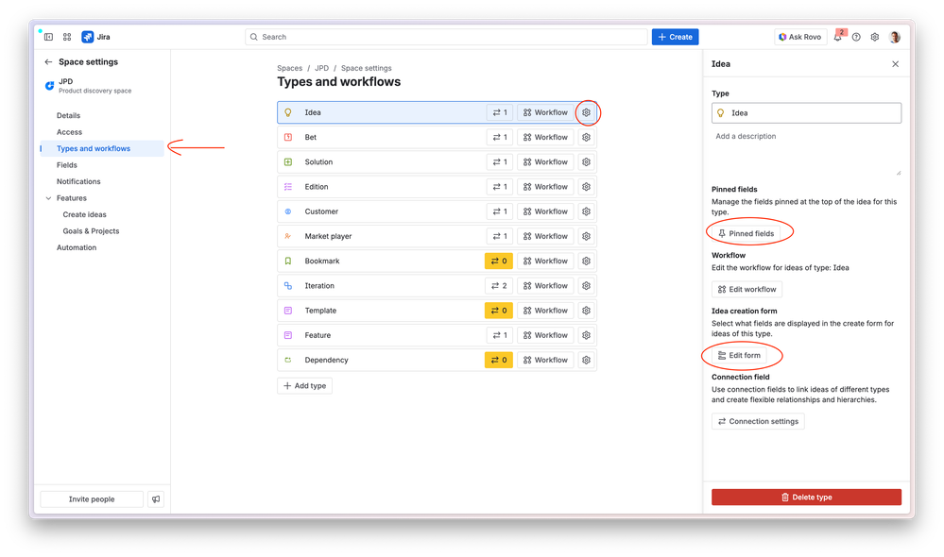Open Access in space settings
This screenshot has height=557, width=944.
coord(102,132)
